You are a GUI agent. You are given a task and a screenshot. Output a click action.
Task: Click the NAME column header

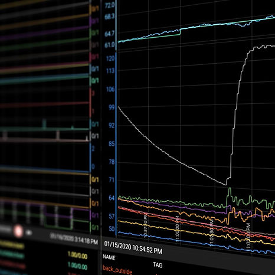click(109, 257)
